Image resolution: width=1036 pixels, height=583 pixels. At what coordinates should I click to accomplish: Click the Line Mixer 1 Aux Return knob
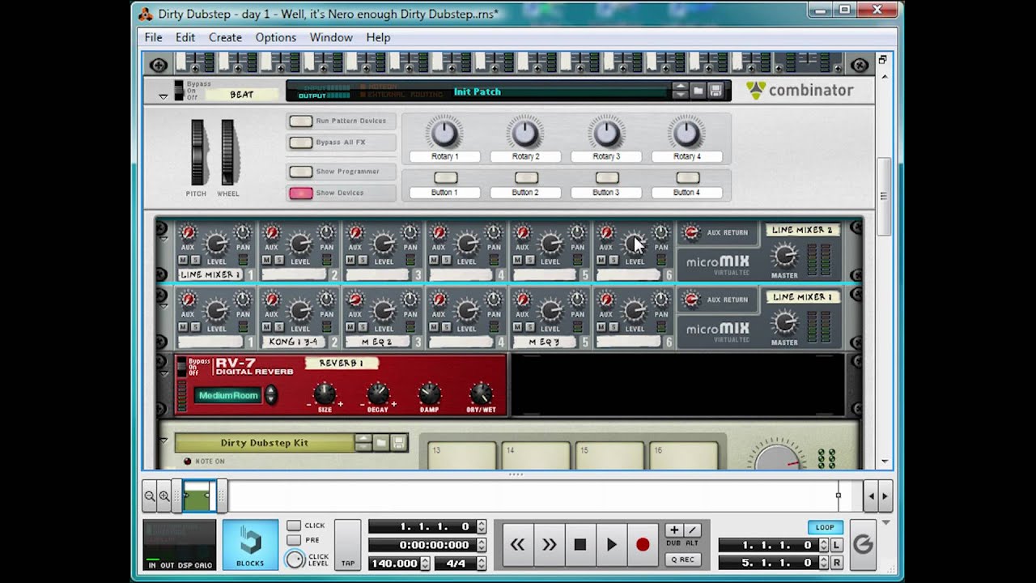691,300
